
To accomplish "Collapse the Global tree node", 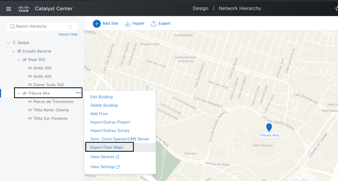I will click(8, 43).
